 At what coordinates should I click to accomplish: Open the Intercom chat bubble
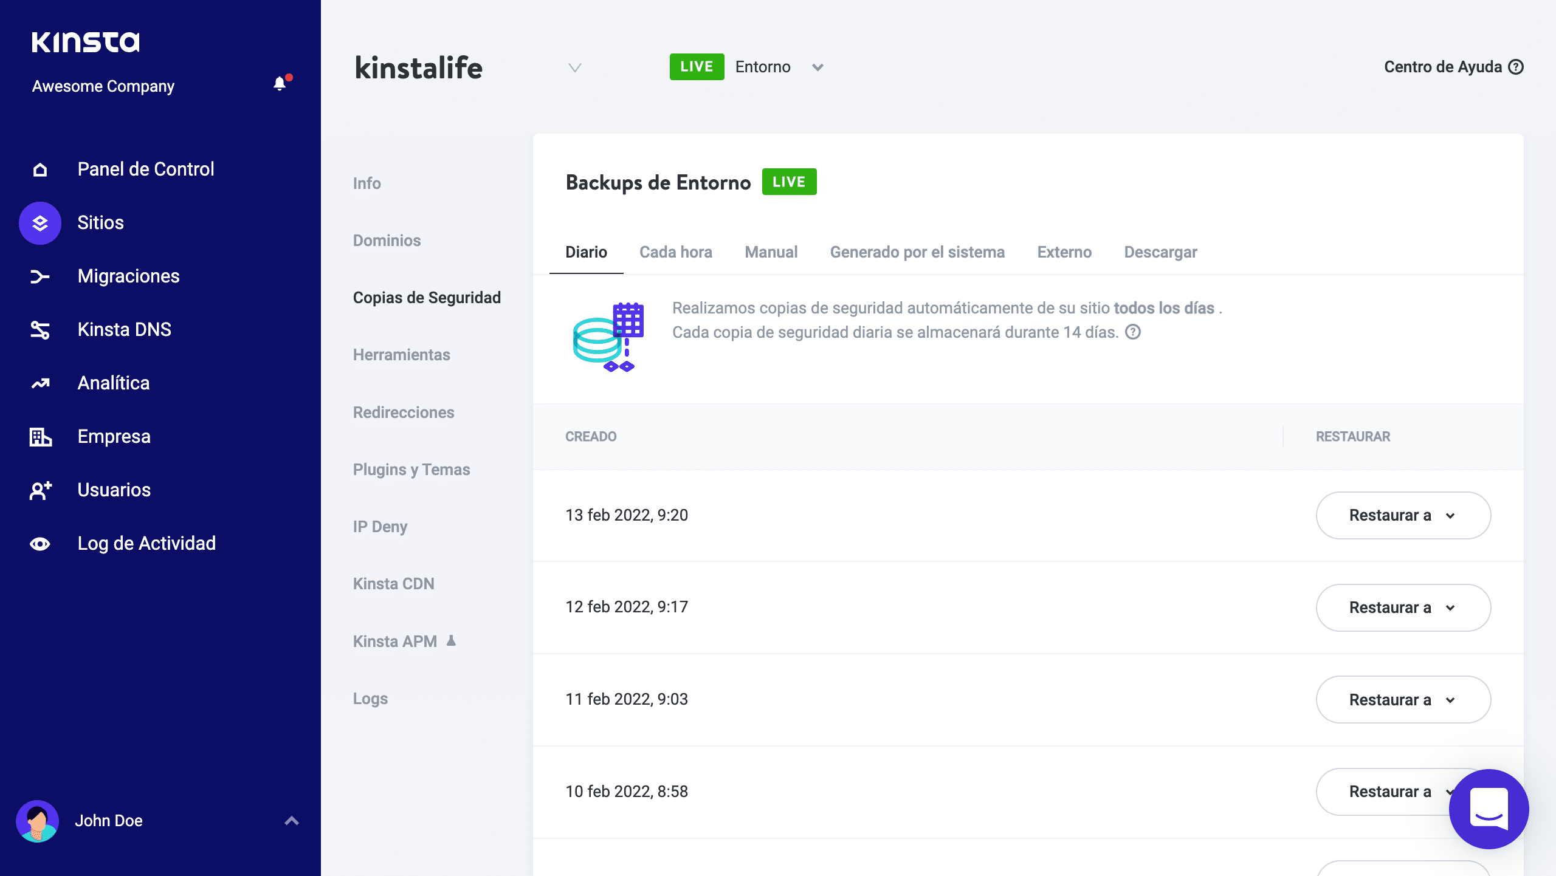pyautogui.click(x=1489, y=809)
